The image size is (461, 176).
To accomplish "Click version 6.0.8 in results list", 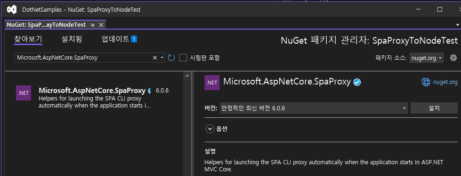I will [162, 90].
